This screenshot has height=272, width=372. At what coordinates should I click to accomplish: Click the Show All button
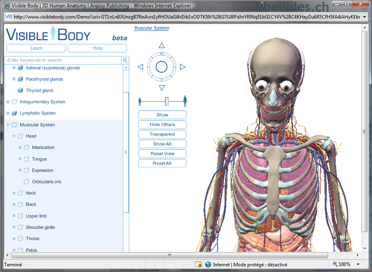tap(162, 144)
